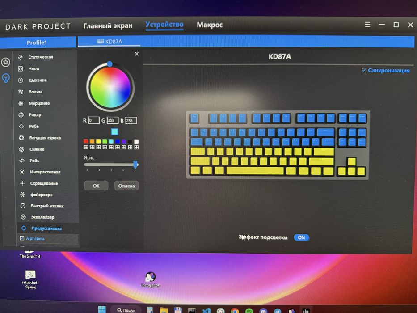Select the Предустановка preset icon

coord(24,228)
